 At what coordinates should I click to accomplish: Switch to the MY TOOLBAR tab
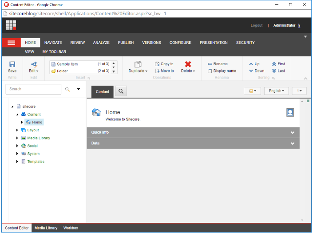[54, 51]
